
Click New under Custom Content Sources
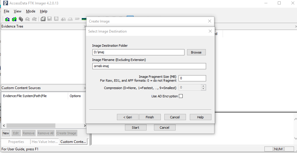(x=6, y=133)
